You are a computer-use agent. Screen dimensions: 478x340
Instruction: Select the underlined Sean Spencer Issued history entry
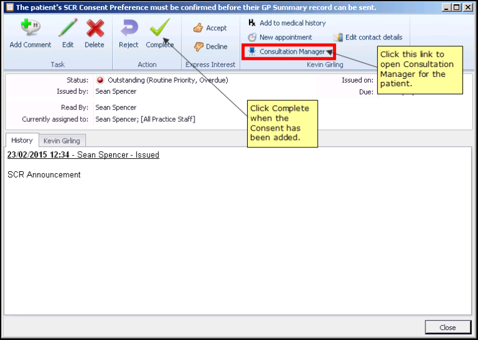click(83, 155)
